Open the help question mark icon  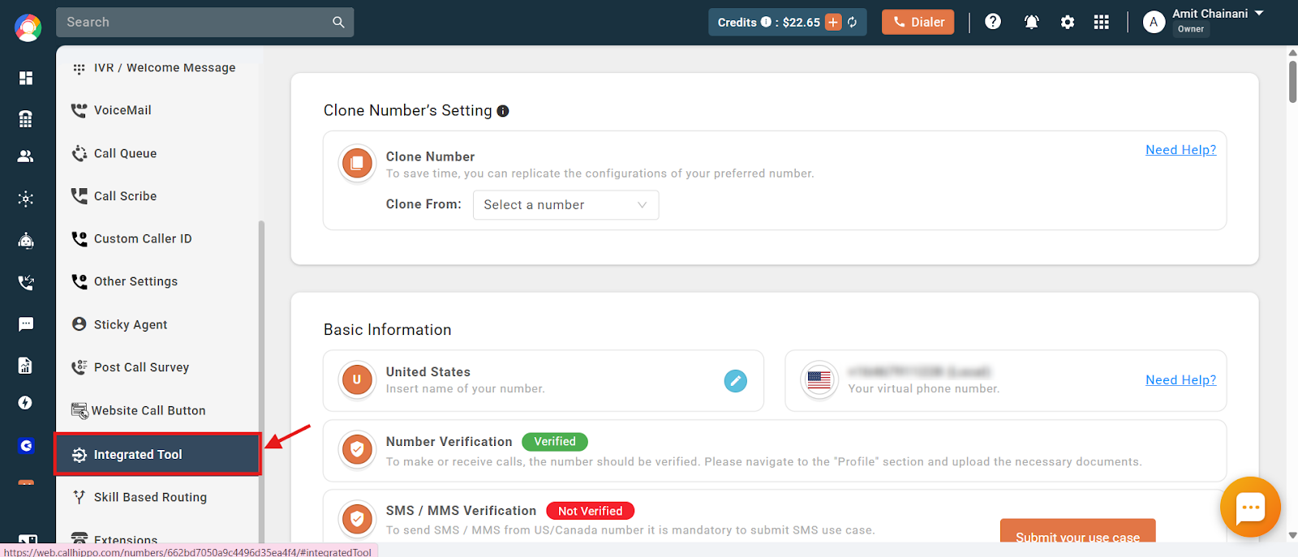(993, 22)
